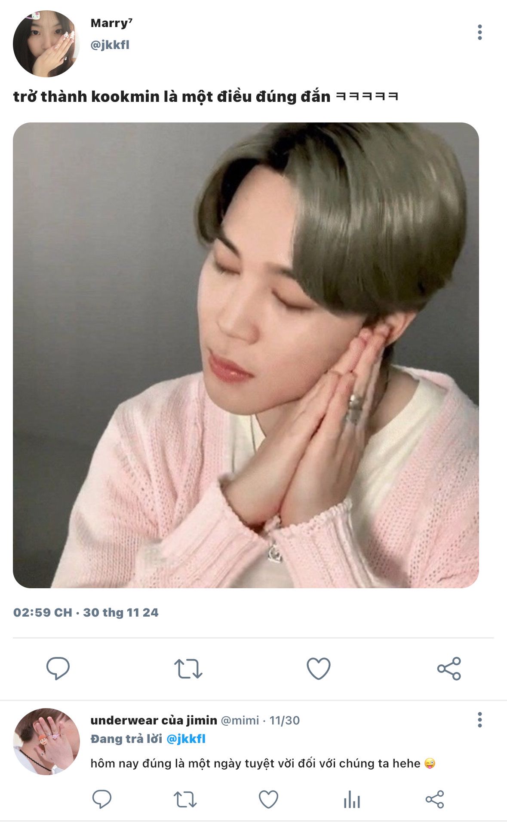The height and width of the screenshot is (822, 507).
Task: Click the 11/30 date on the reply
Action: 285,720
